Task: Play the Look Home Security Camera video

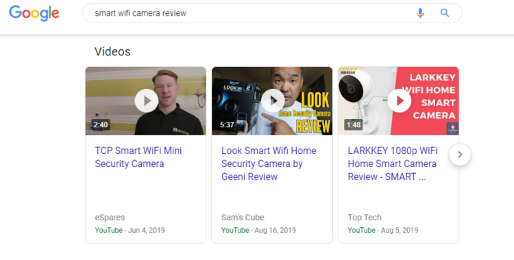Action: point(273,101)
